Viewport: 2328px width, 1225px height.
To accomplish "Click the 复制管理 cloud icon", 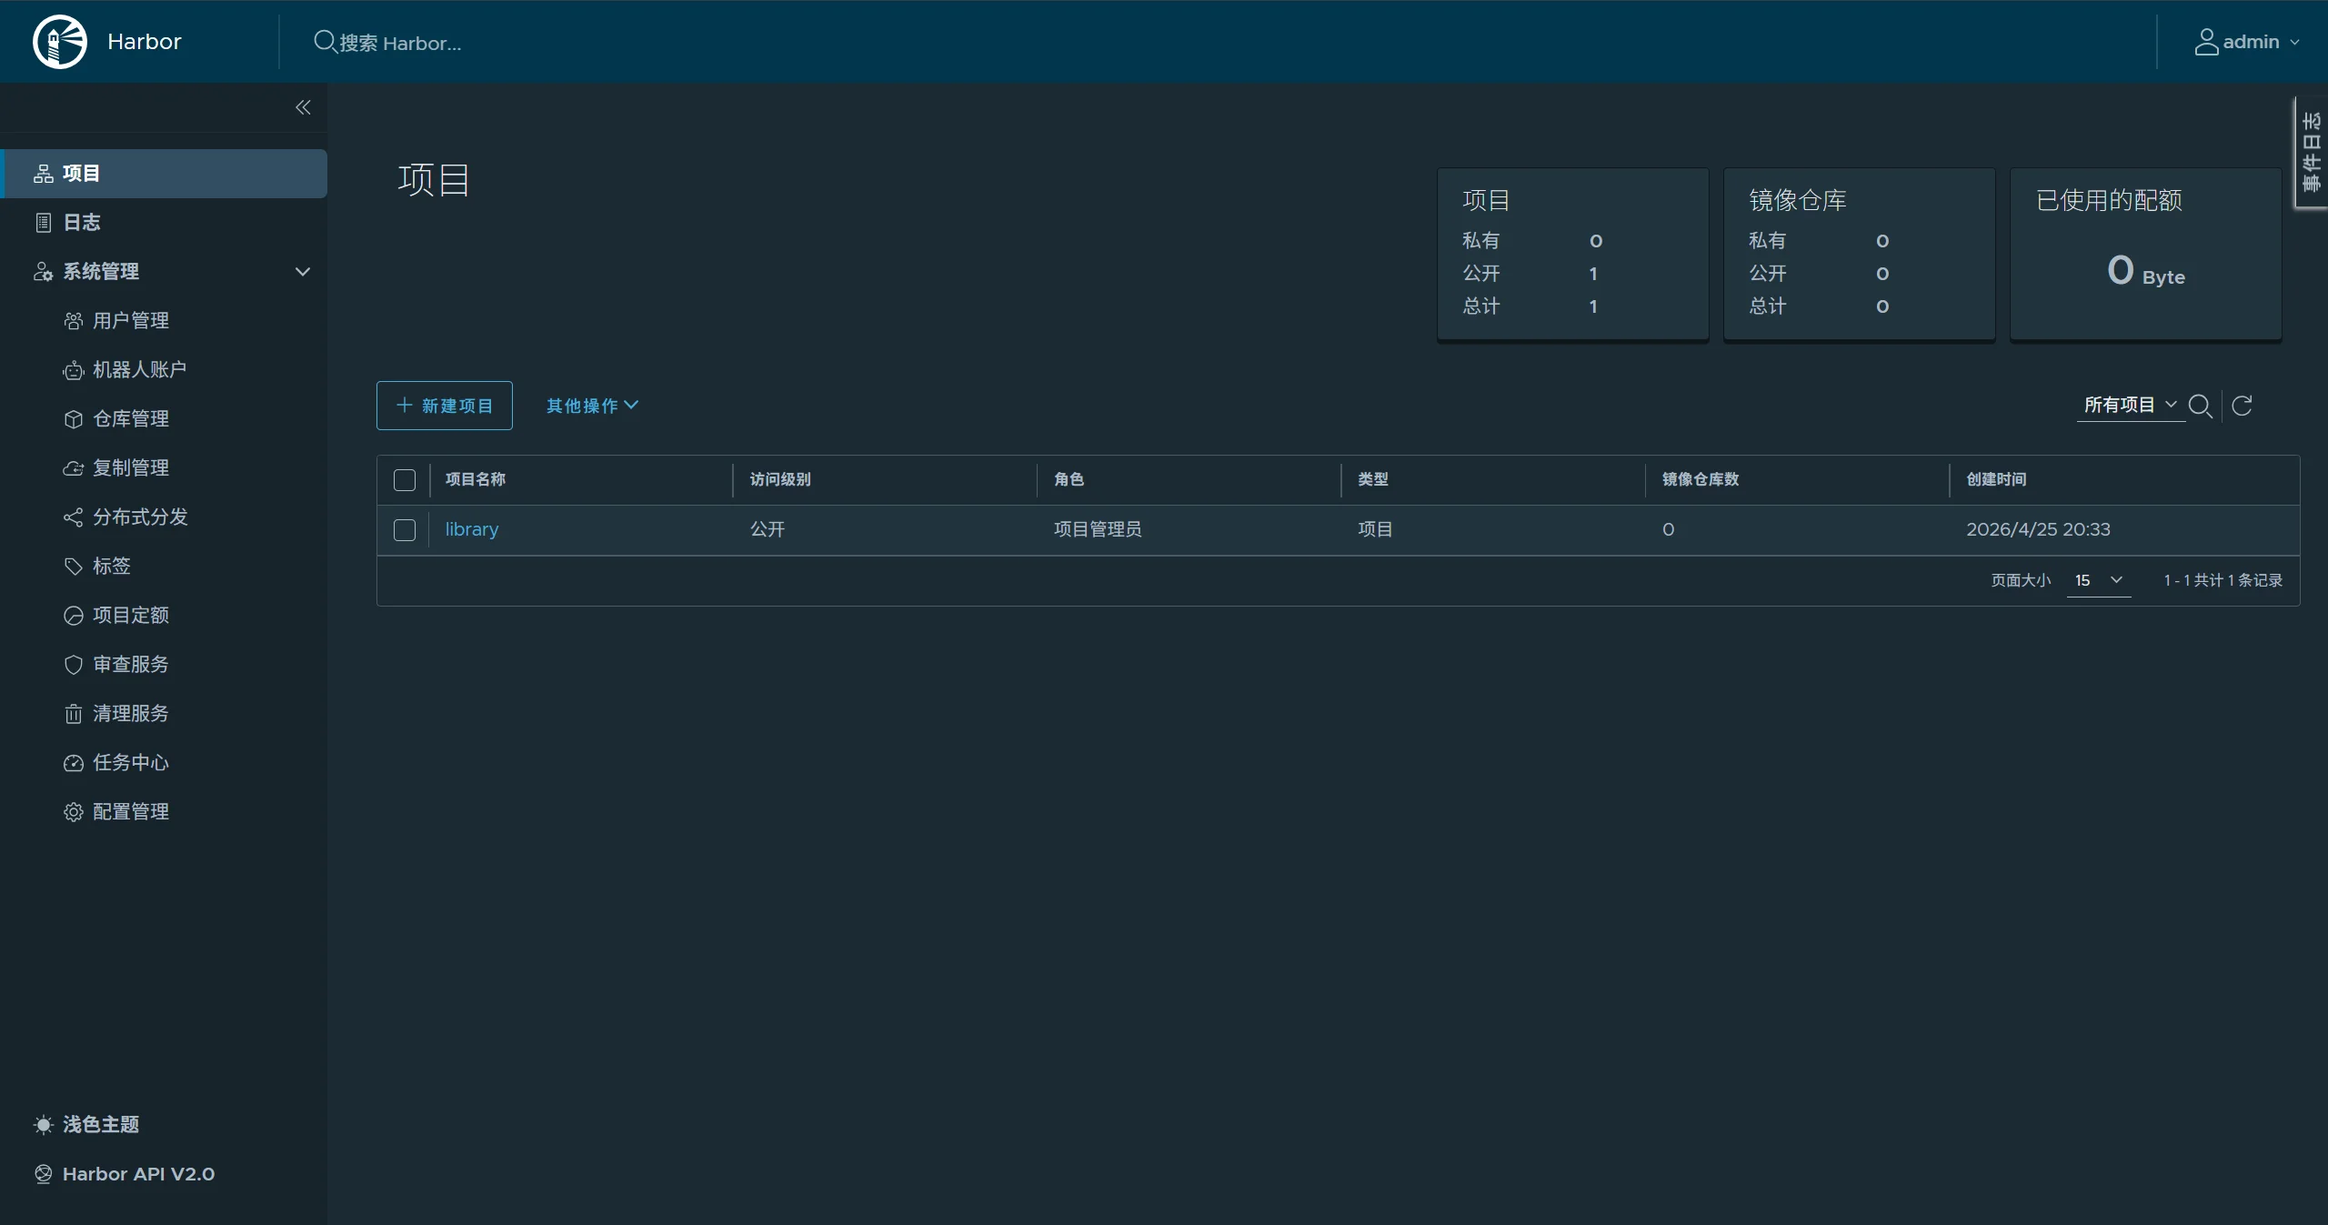I will tap(74, 468).
